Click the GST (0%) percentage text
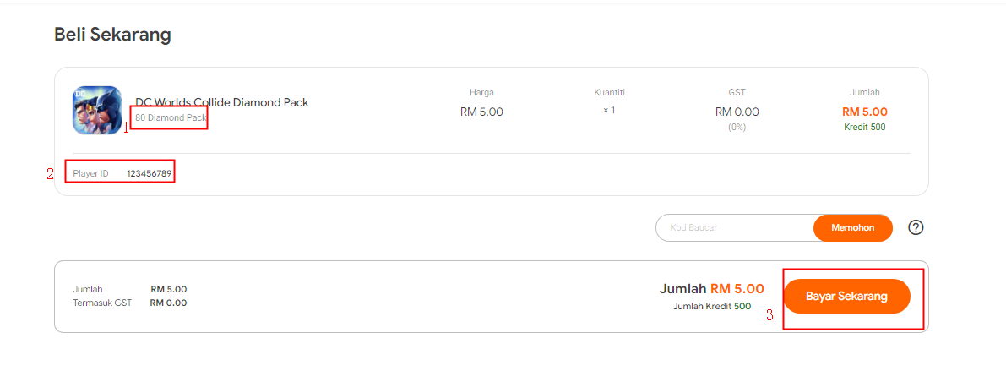 [x=737, y=127]
